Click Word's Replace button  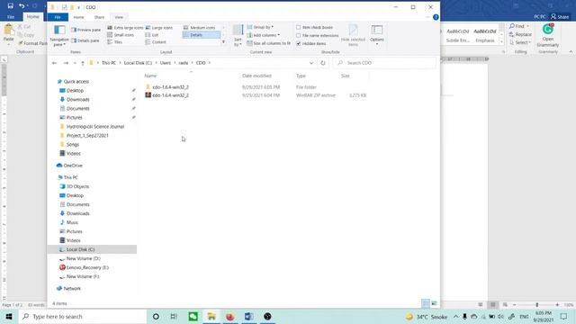tap(520, 34)
